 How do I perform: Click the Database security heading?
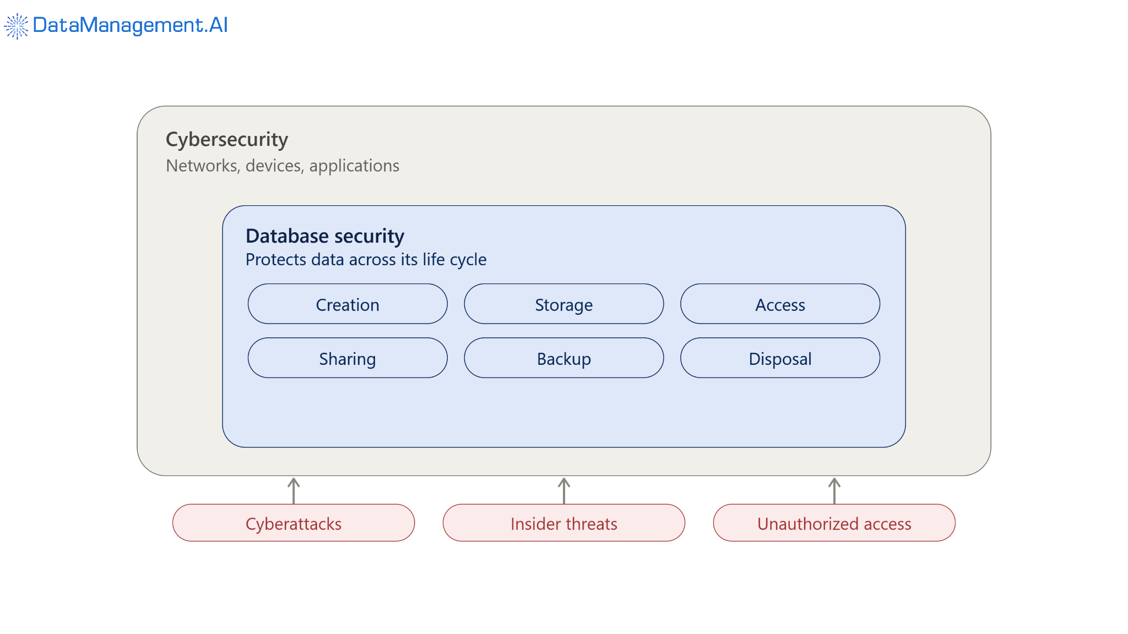(325, 236)
